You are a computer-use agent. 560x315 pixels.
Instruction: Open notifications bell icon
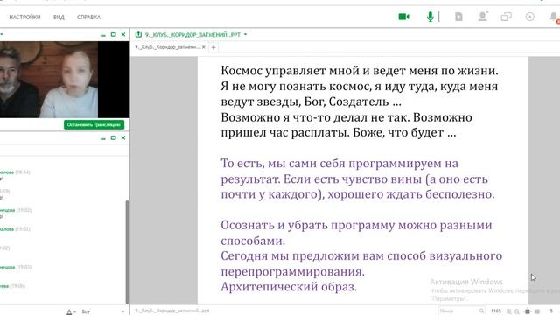(x=555, y=17)
